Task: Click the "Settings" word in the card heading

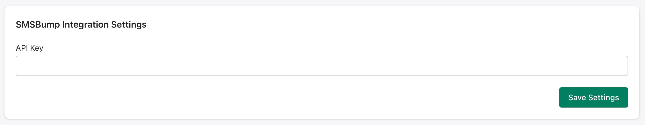Action: pyautogui.click(x=128, y=25)
